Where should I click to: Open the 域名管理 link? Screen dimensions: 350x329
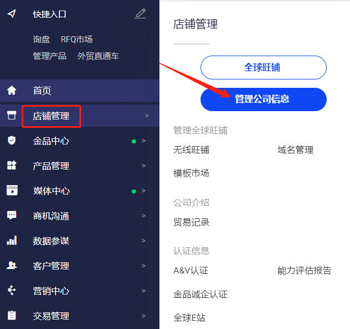pos(296,149)
